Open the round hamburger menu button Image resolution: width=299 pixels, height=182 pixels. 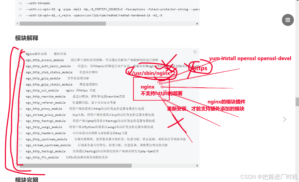[288, 20]
